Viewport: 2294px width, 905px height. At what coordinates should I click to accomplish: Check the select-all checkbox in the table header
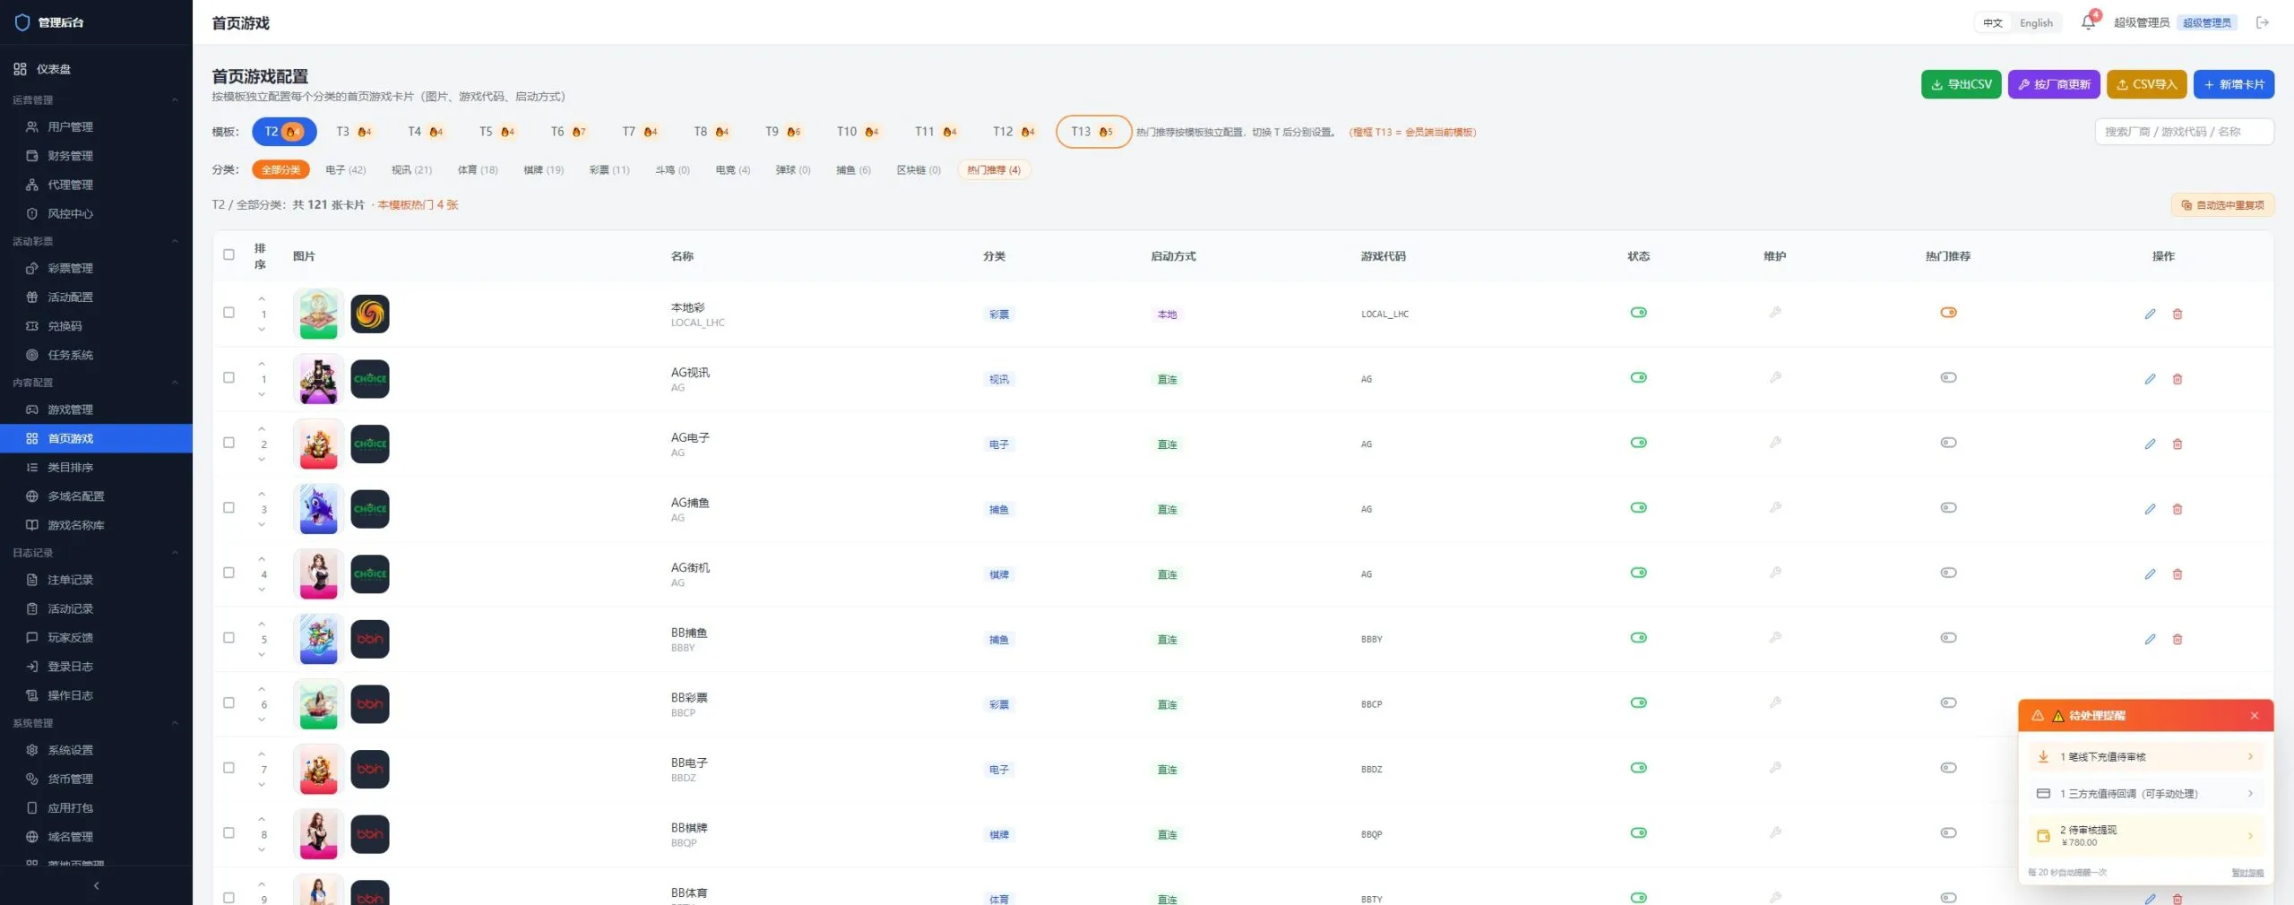tap(229, 254)
